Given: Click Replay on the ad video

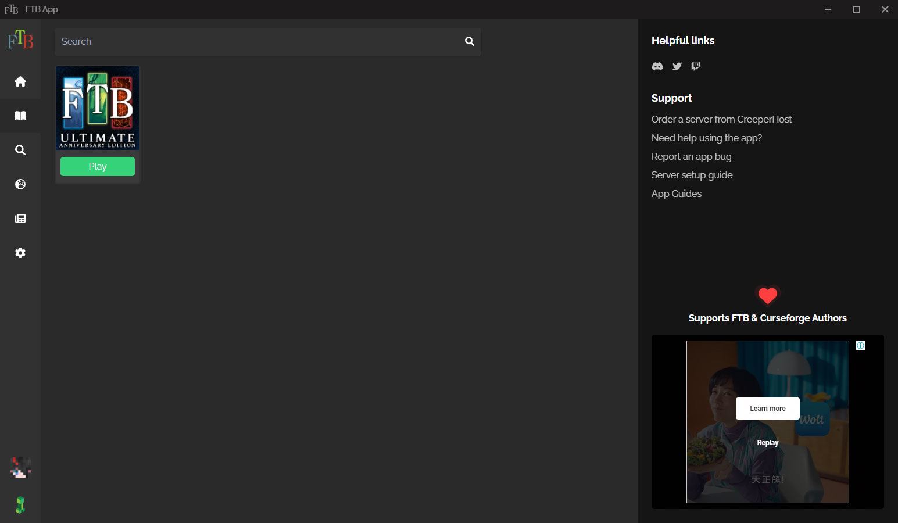Looking at the screenshot, I should click(x=768, y=443).
